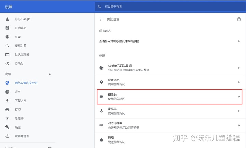
Task: Click the restore clock icon for 重置并清理
Action: (8, 136)
